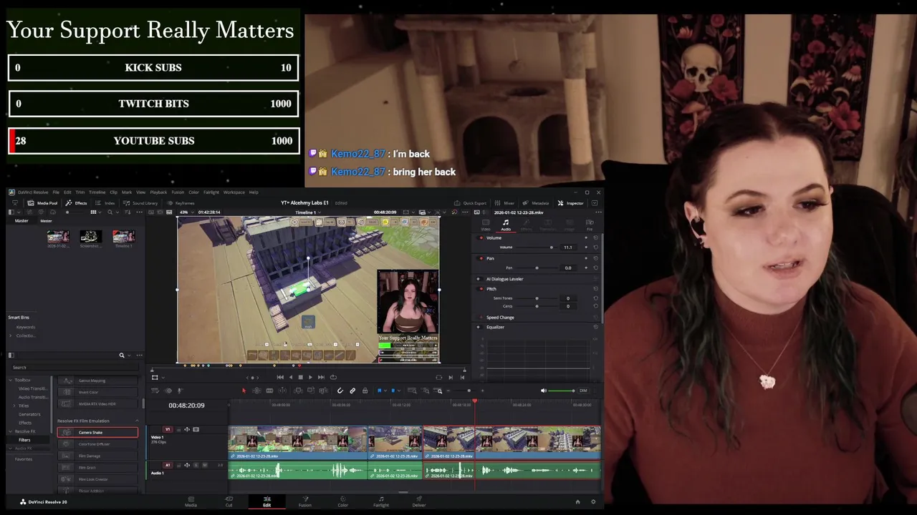Toggle the Effects panel button
Screen dimensions: 917x515
(75, 203)
